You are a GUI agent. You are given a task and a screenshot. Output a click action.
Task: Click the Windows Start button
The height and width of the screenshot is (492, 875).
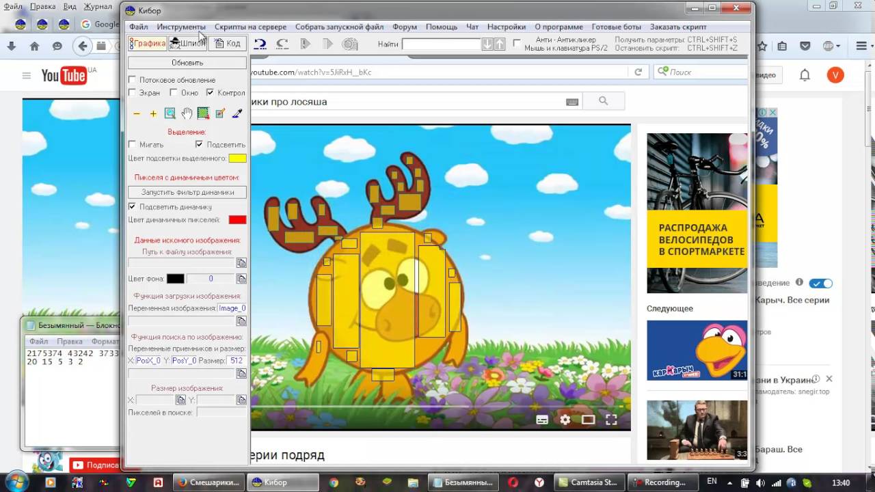[16, 482]
